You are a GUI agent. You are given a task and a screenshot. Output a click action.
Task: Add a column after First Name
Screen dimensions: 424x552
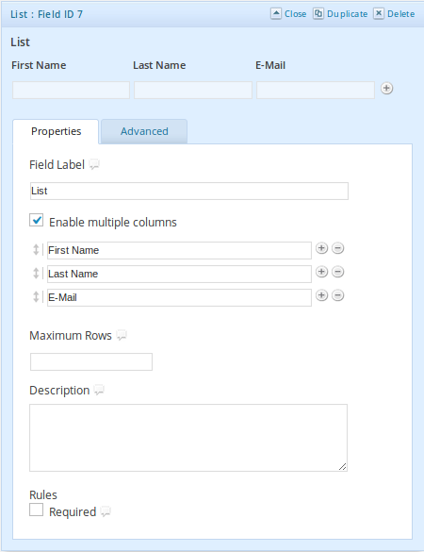pos(321,248)
